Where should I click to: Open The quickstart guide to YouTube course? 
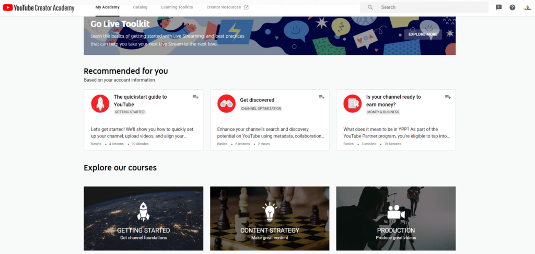point(140,100)
